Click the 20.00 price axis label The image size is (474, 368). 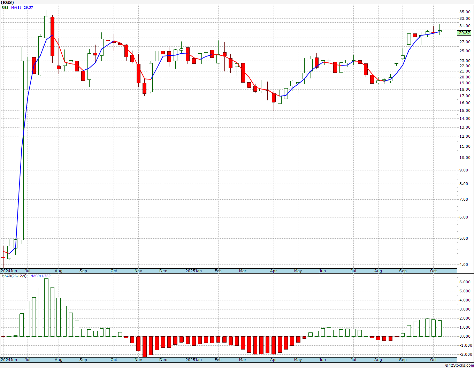(x=465, y=77)
